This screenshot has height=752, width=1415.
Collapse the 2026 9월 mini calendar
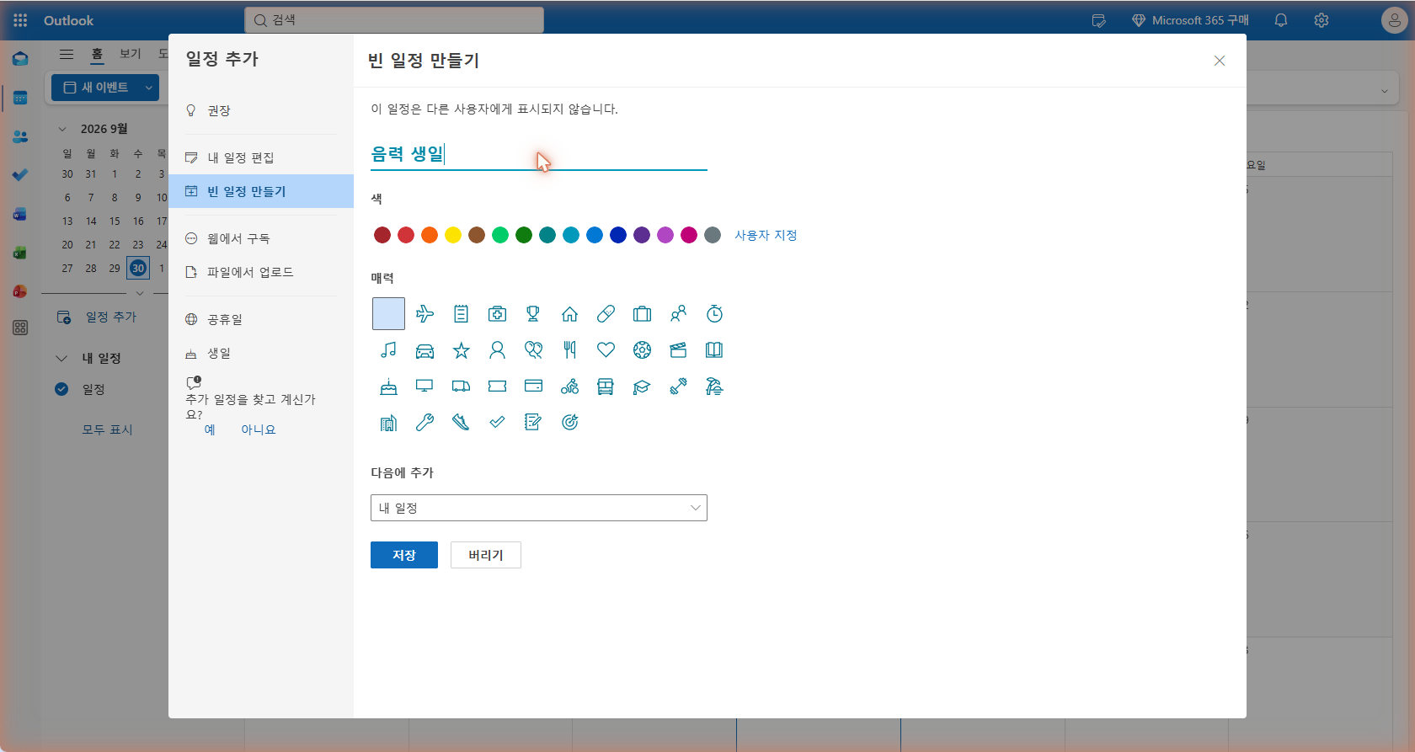tap(62, 129)
